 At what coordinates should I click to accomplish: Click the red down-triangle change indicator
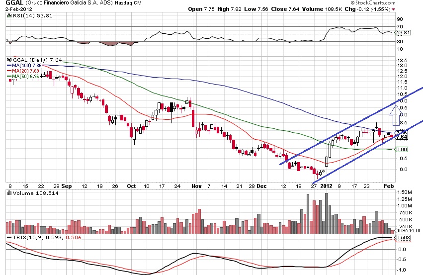click(x=394, y=9)
